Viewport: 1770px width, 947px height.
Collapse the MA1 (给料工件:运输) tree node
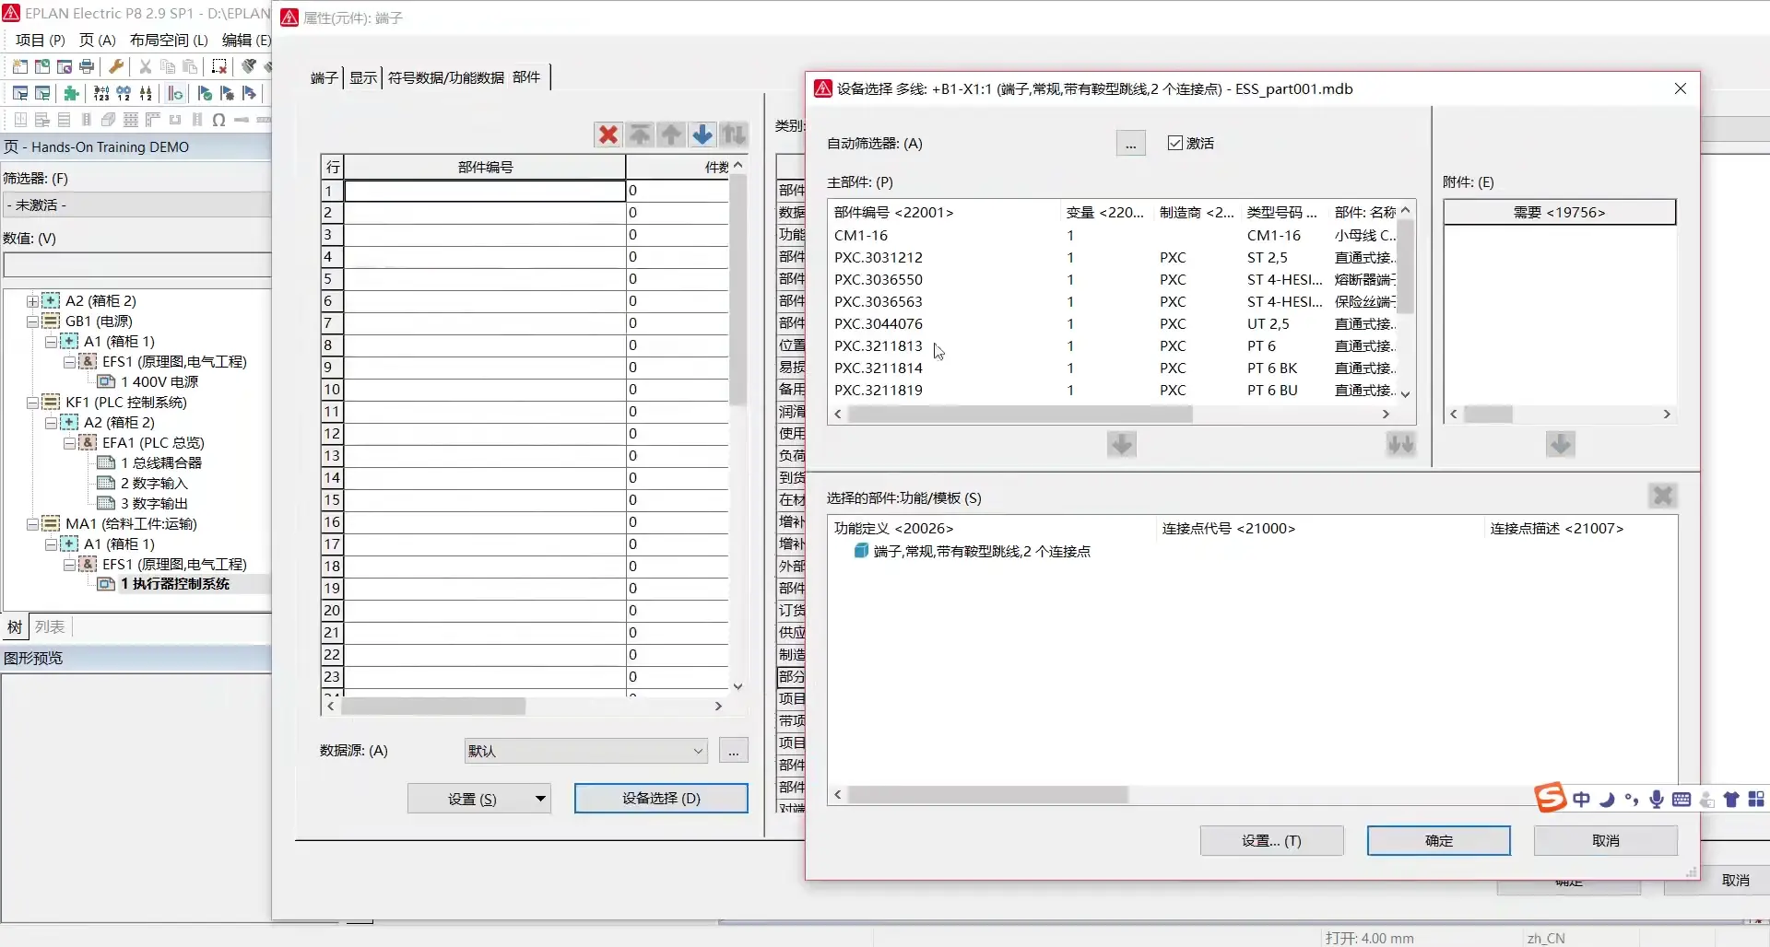(x=32, y=524)
